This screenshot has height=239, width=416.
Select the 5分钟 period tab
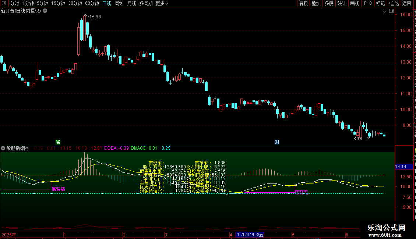click(x=42, y=3)
